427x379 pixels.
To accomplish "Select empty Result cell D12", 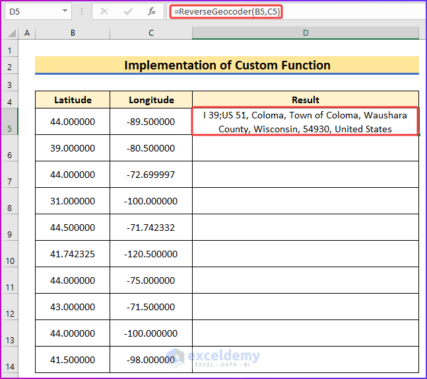I will pos(306,307).
